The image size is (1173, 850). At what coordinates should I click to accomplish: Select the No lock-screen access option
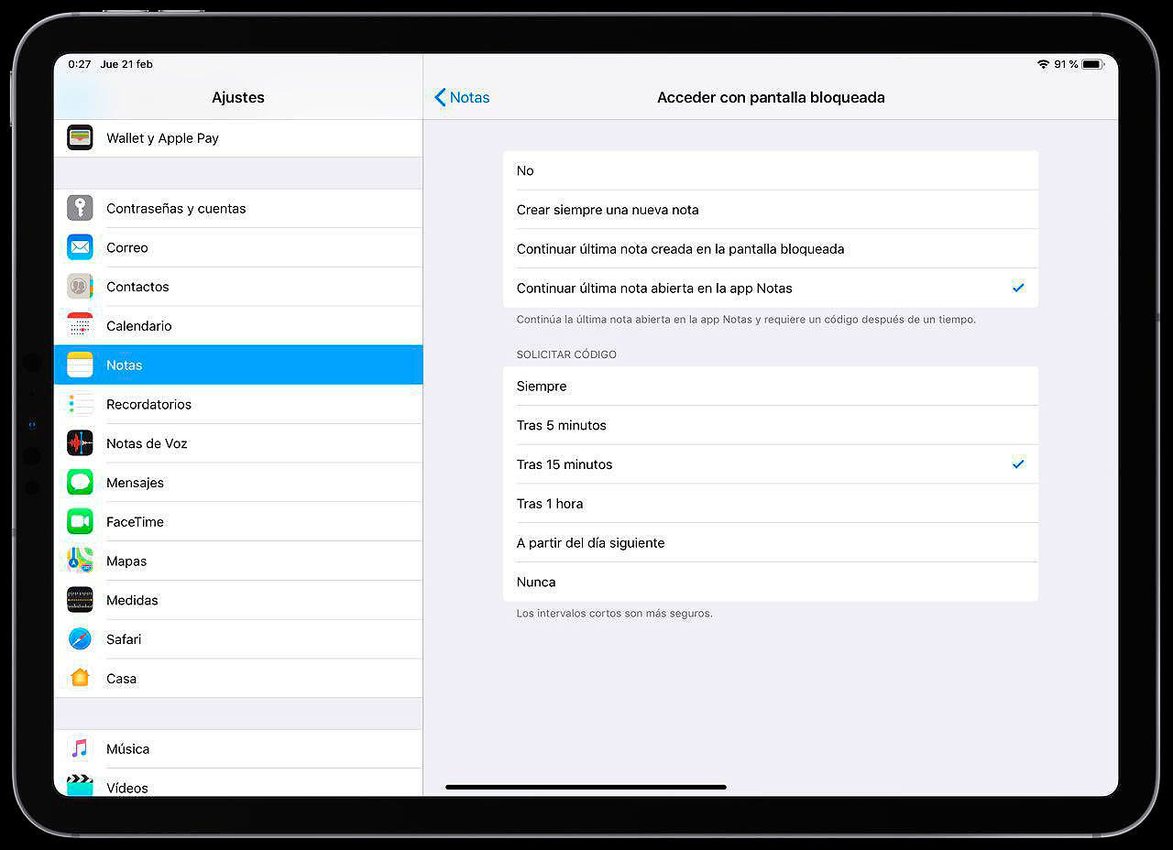coord(771,170)
